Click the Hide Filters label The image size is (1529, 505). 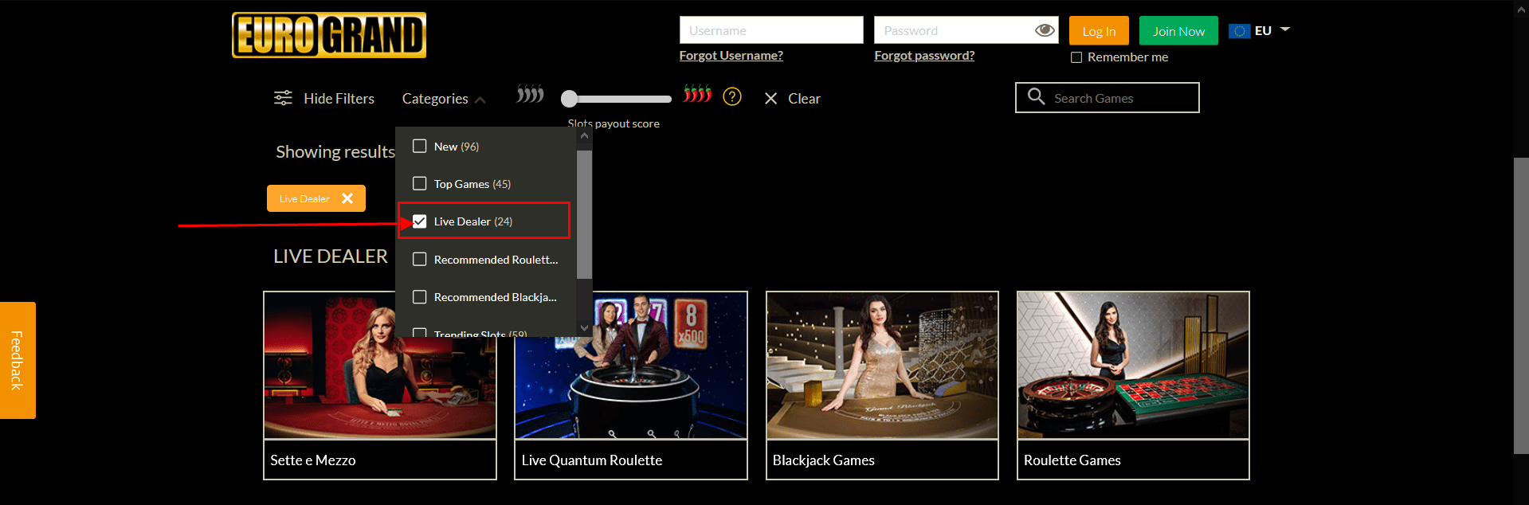tap(339, 98)
